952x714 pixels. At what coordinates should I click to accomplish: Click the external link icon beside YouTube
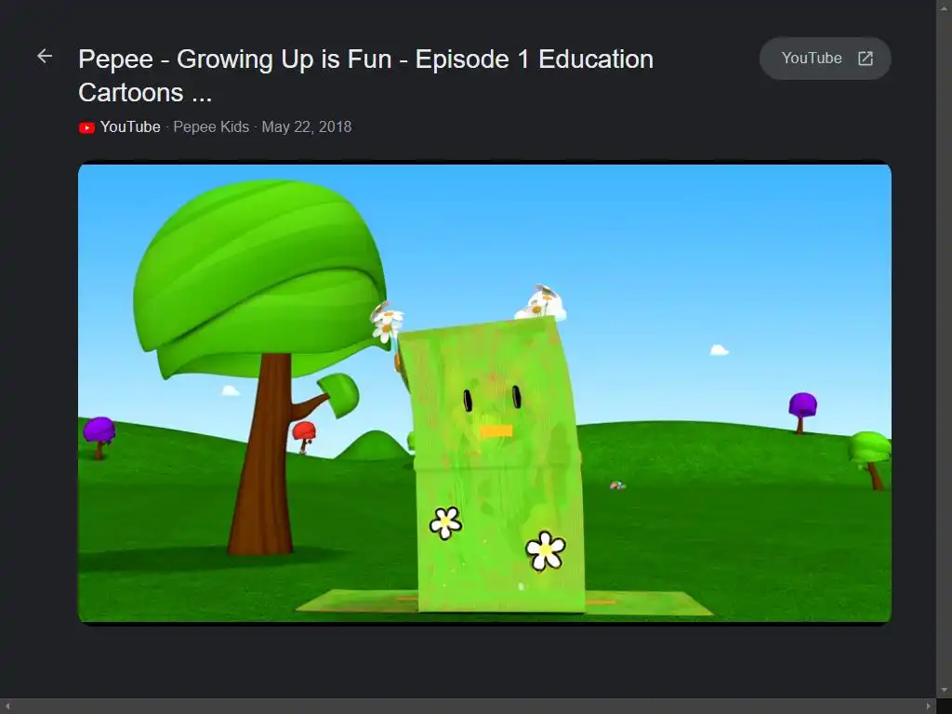(x=866, y=59)
